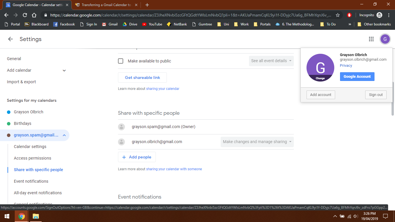
Task: Click Sign out button
Action: [x=376, y=95]
